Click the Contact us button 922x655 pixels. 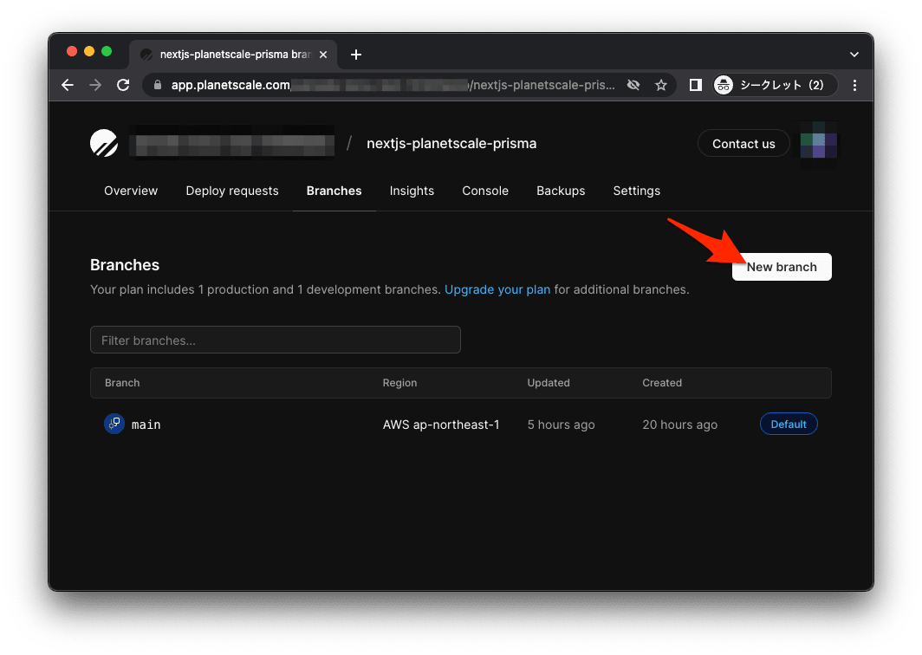(x=743, y=144)
